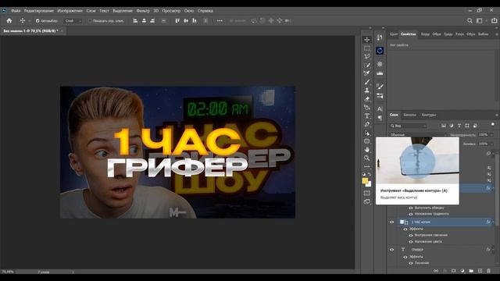Select the Brush tool

[x=367, y=82]
